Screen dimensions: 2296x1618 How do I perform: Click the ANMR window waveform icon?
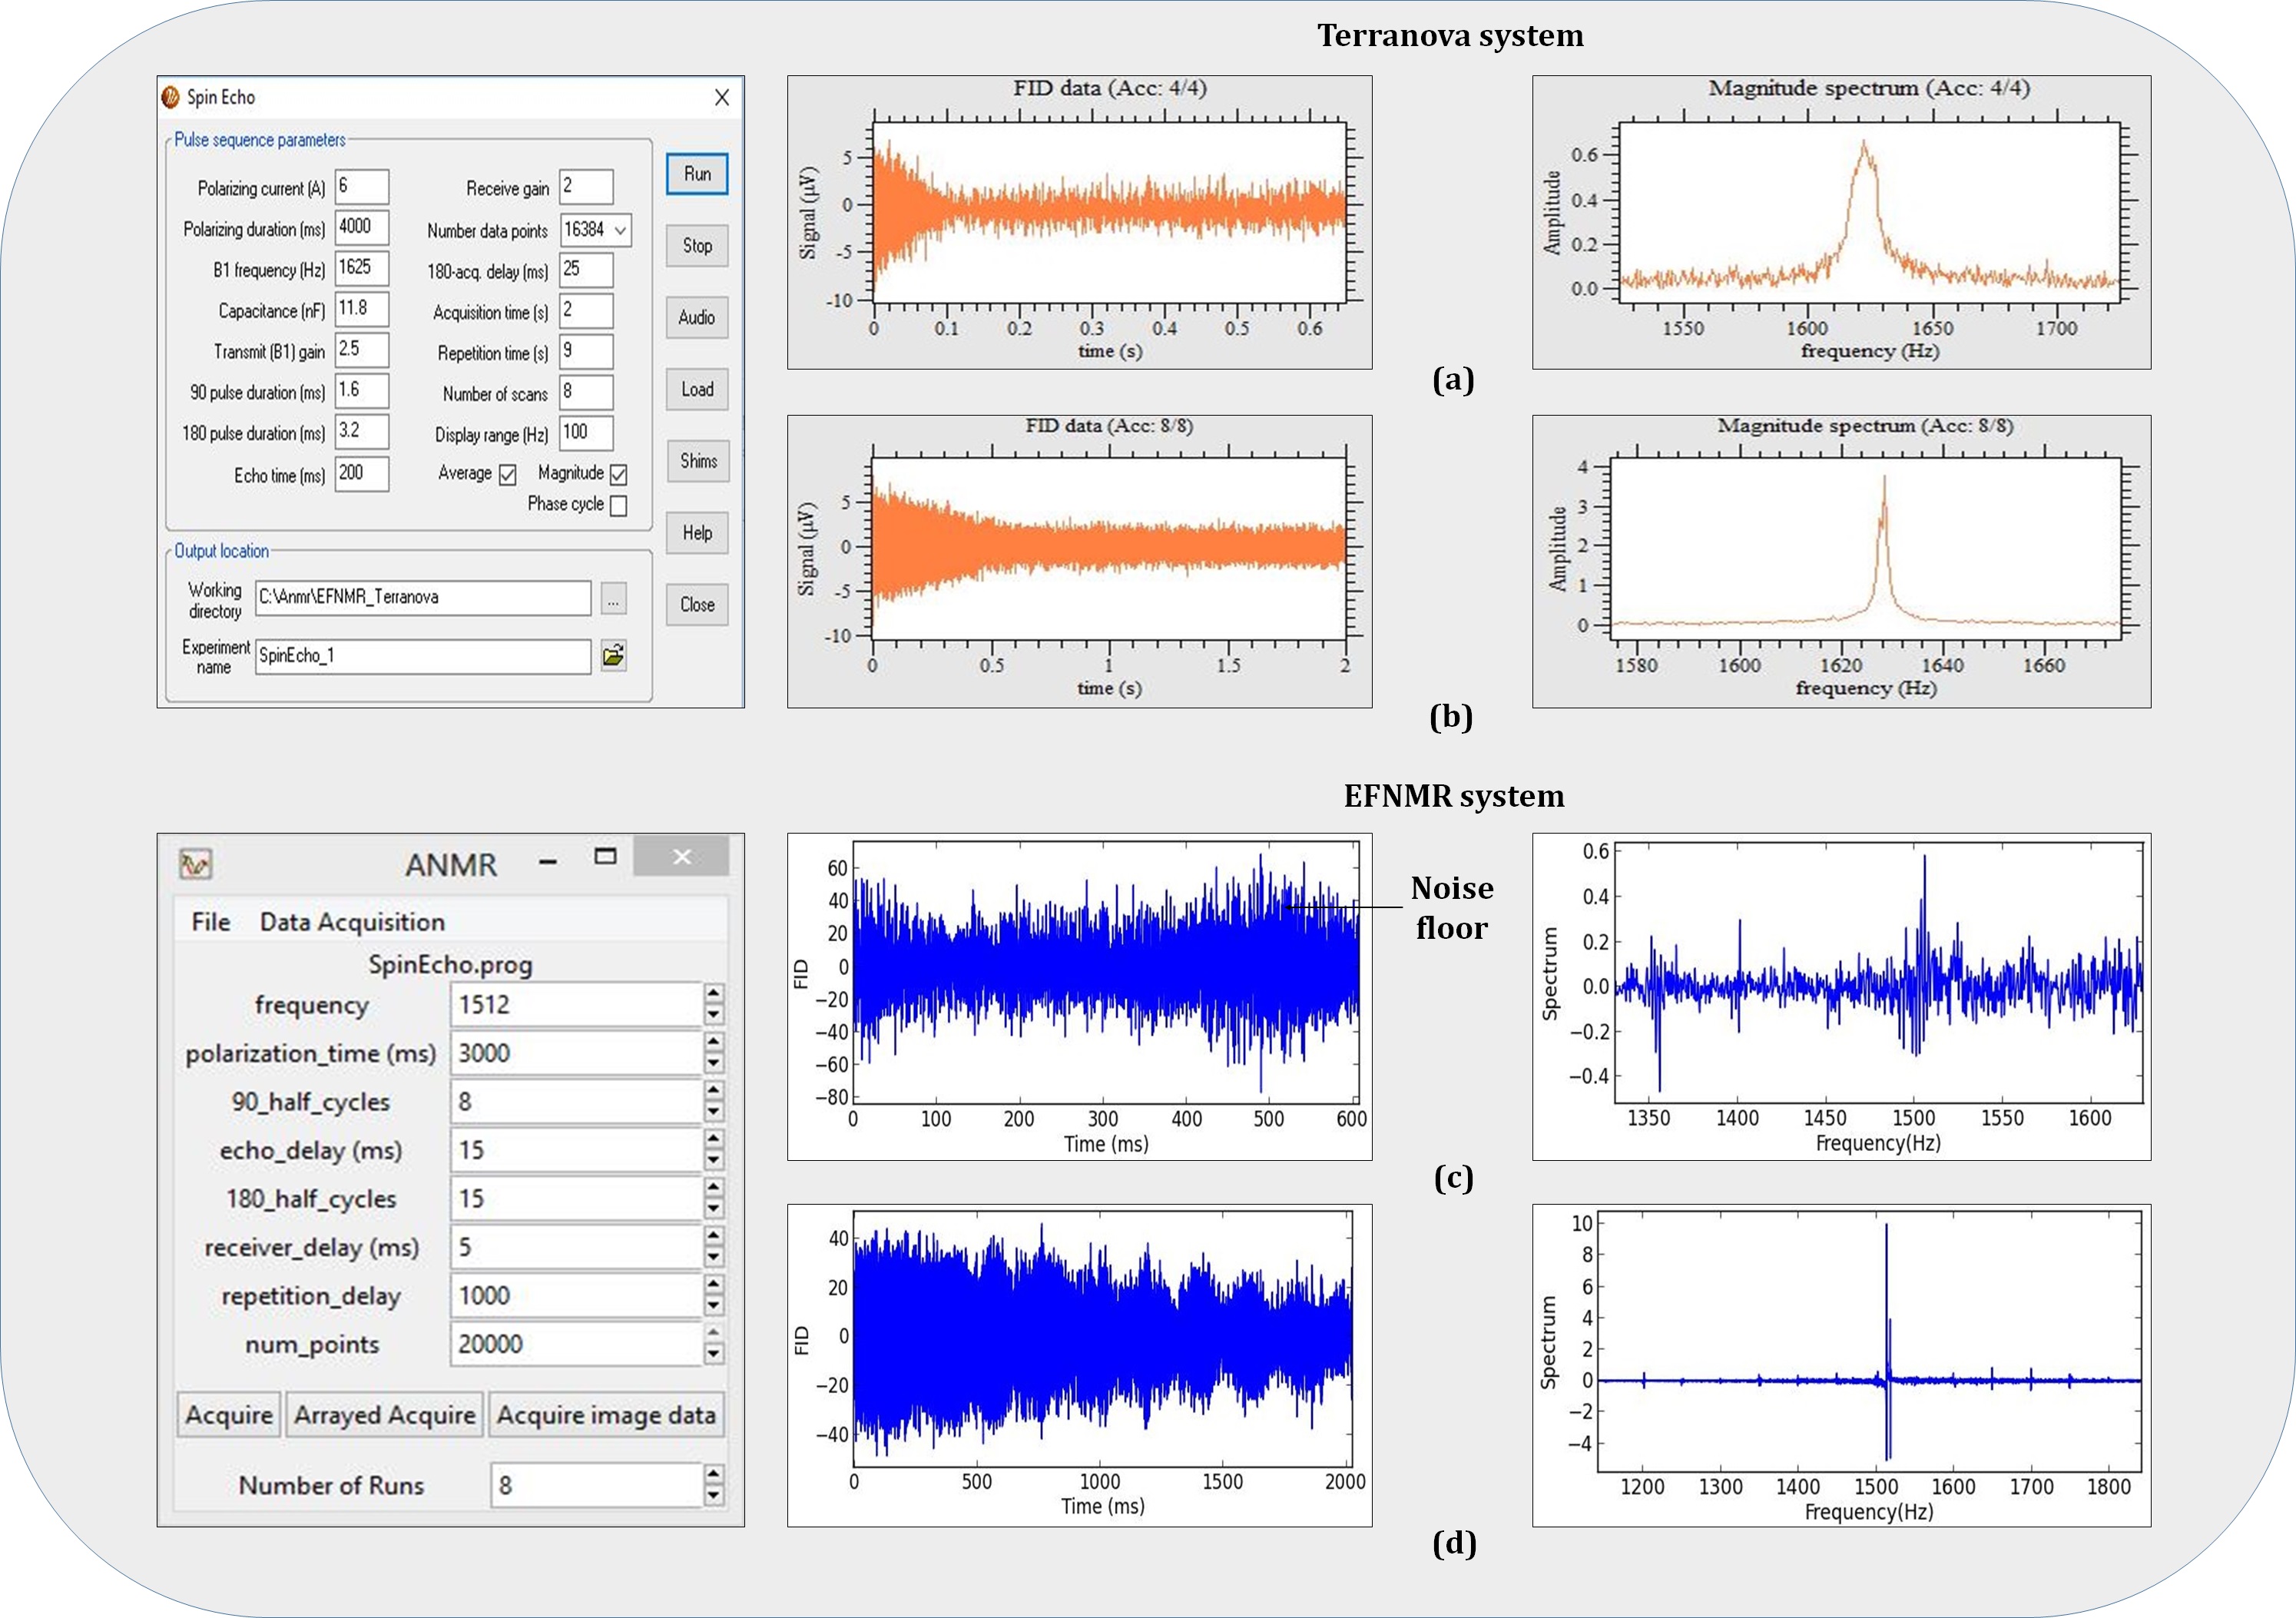click(x=196, y=864)
